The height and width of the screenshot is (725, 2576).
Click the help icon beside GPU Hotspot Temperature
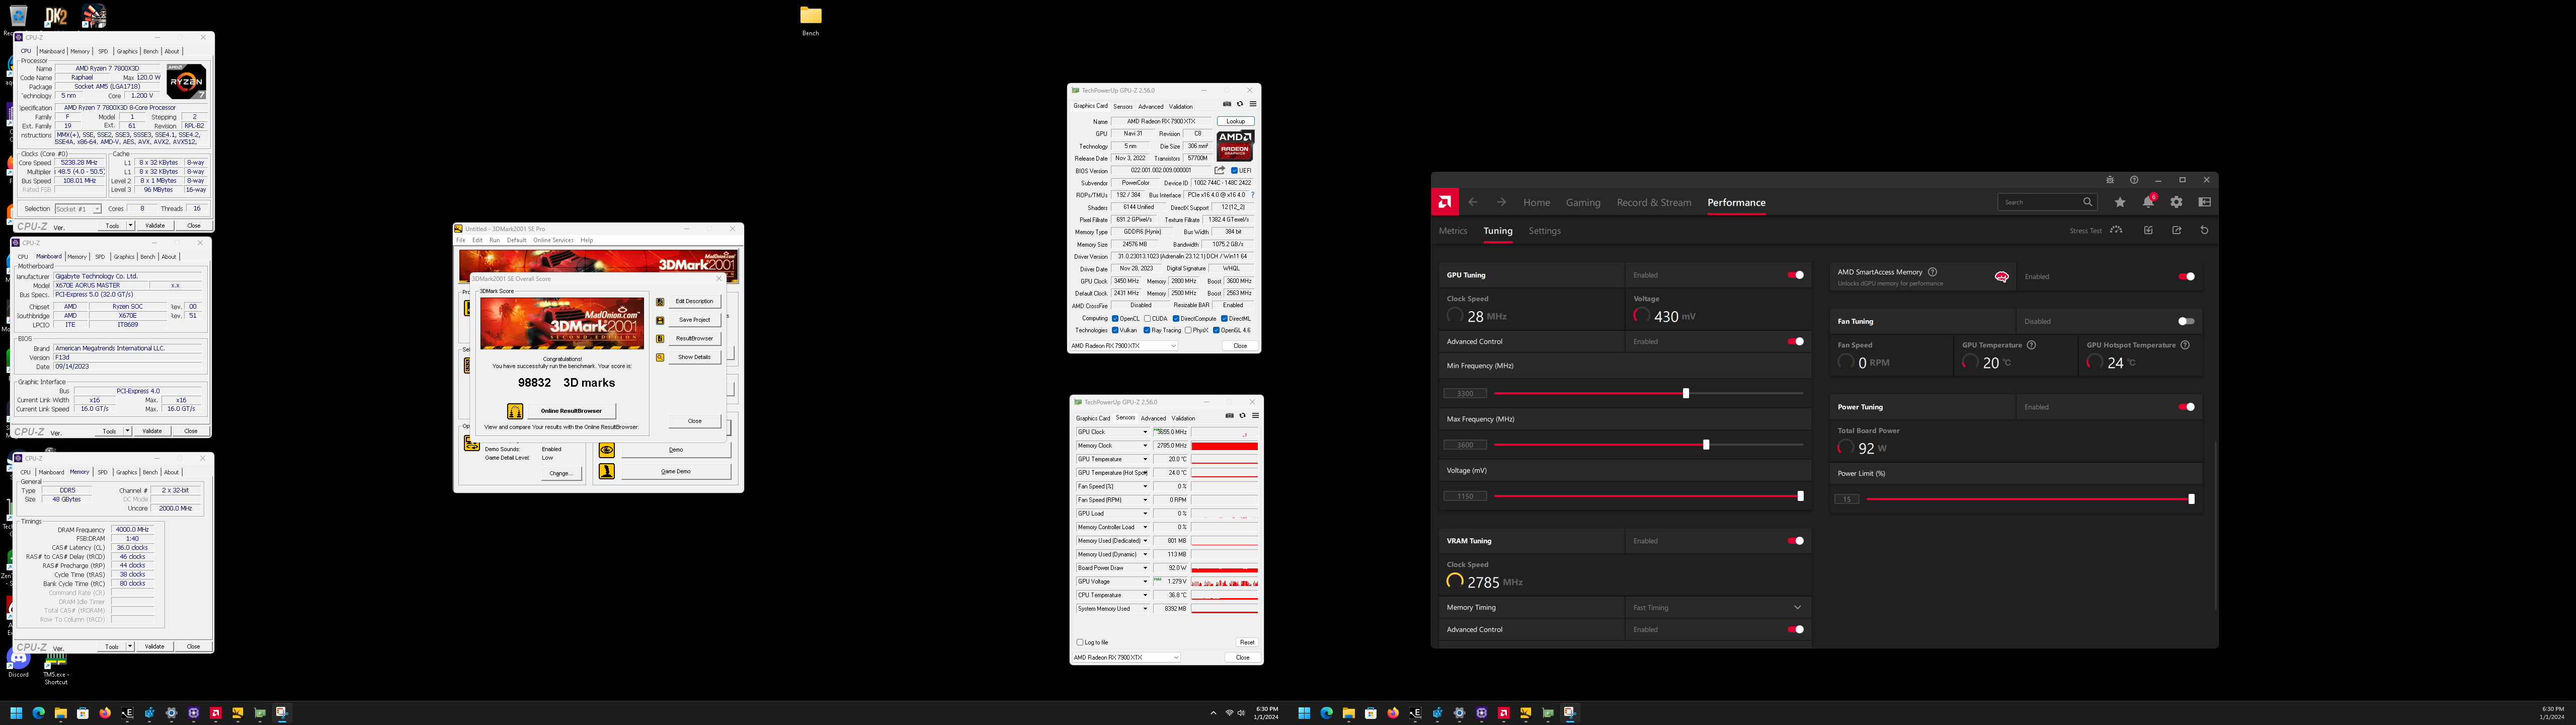(2185, 344)
